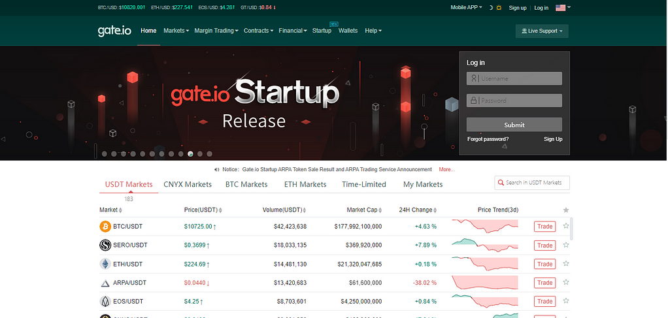Click Trade button for ETH/USDT

coord(545,264)
